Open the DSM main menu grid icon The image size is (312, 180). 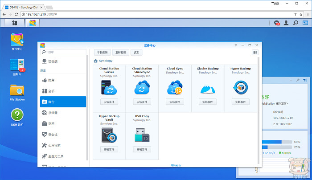[x=15, y=23]
